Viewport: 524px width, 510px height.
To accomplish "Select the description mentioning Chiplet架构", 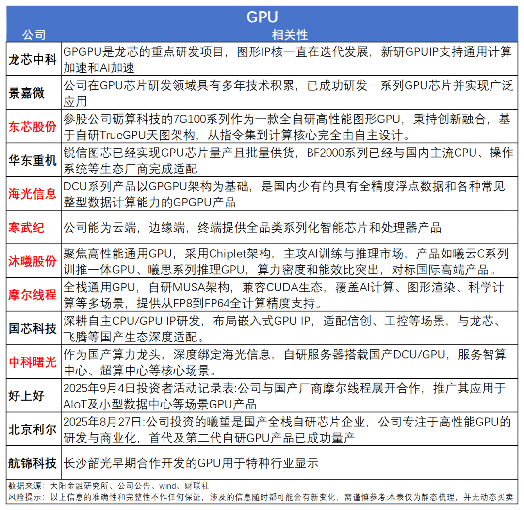I will [289, 261].
